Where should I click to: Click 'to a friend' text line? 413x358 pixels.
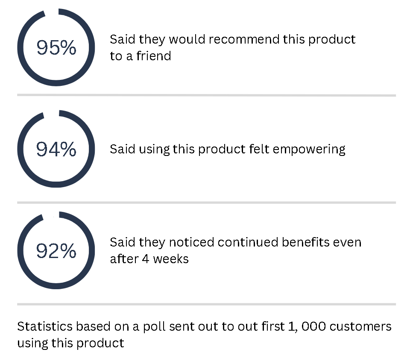point(141,56)
